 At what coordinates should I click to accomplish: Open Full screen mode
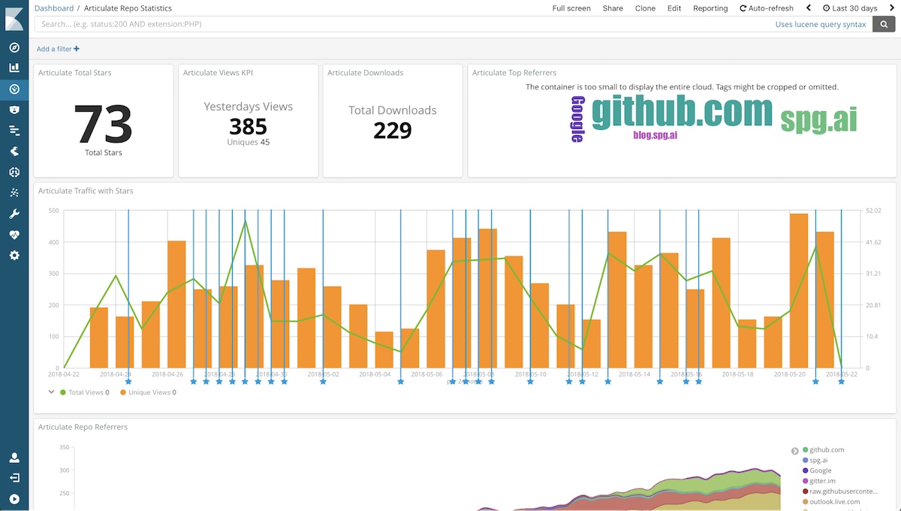[571, 8]
